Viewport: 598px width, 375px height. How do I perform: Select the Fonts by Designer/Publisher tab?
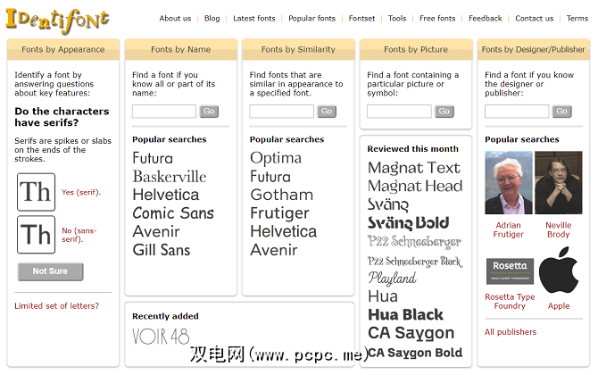coord(534,49)
